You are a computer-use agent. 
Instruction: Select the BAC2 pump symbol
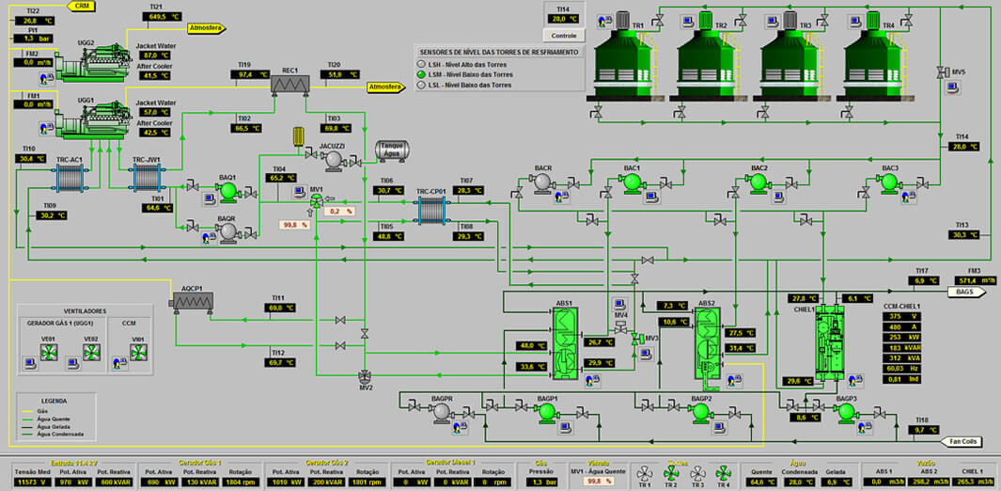click(x=760, y=182)
